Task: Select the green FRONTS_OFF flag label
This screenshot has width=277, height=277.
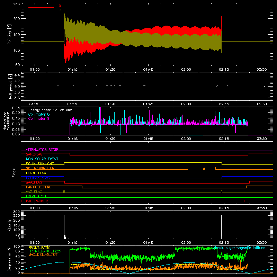Action: 37,196
